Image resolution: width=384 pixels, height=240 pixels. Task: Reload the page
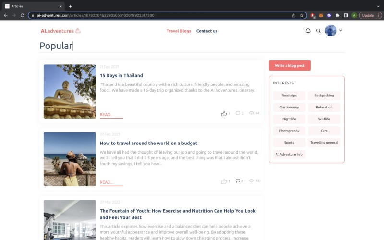click(23, 15)
